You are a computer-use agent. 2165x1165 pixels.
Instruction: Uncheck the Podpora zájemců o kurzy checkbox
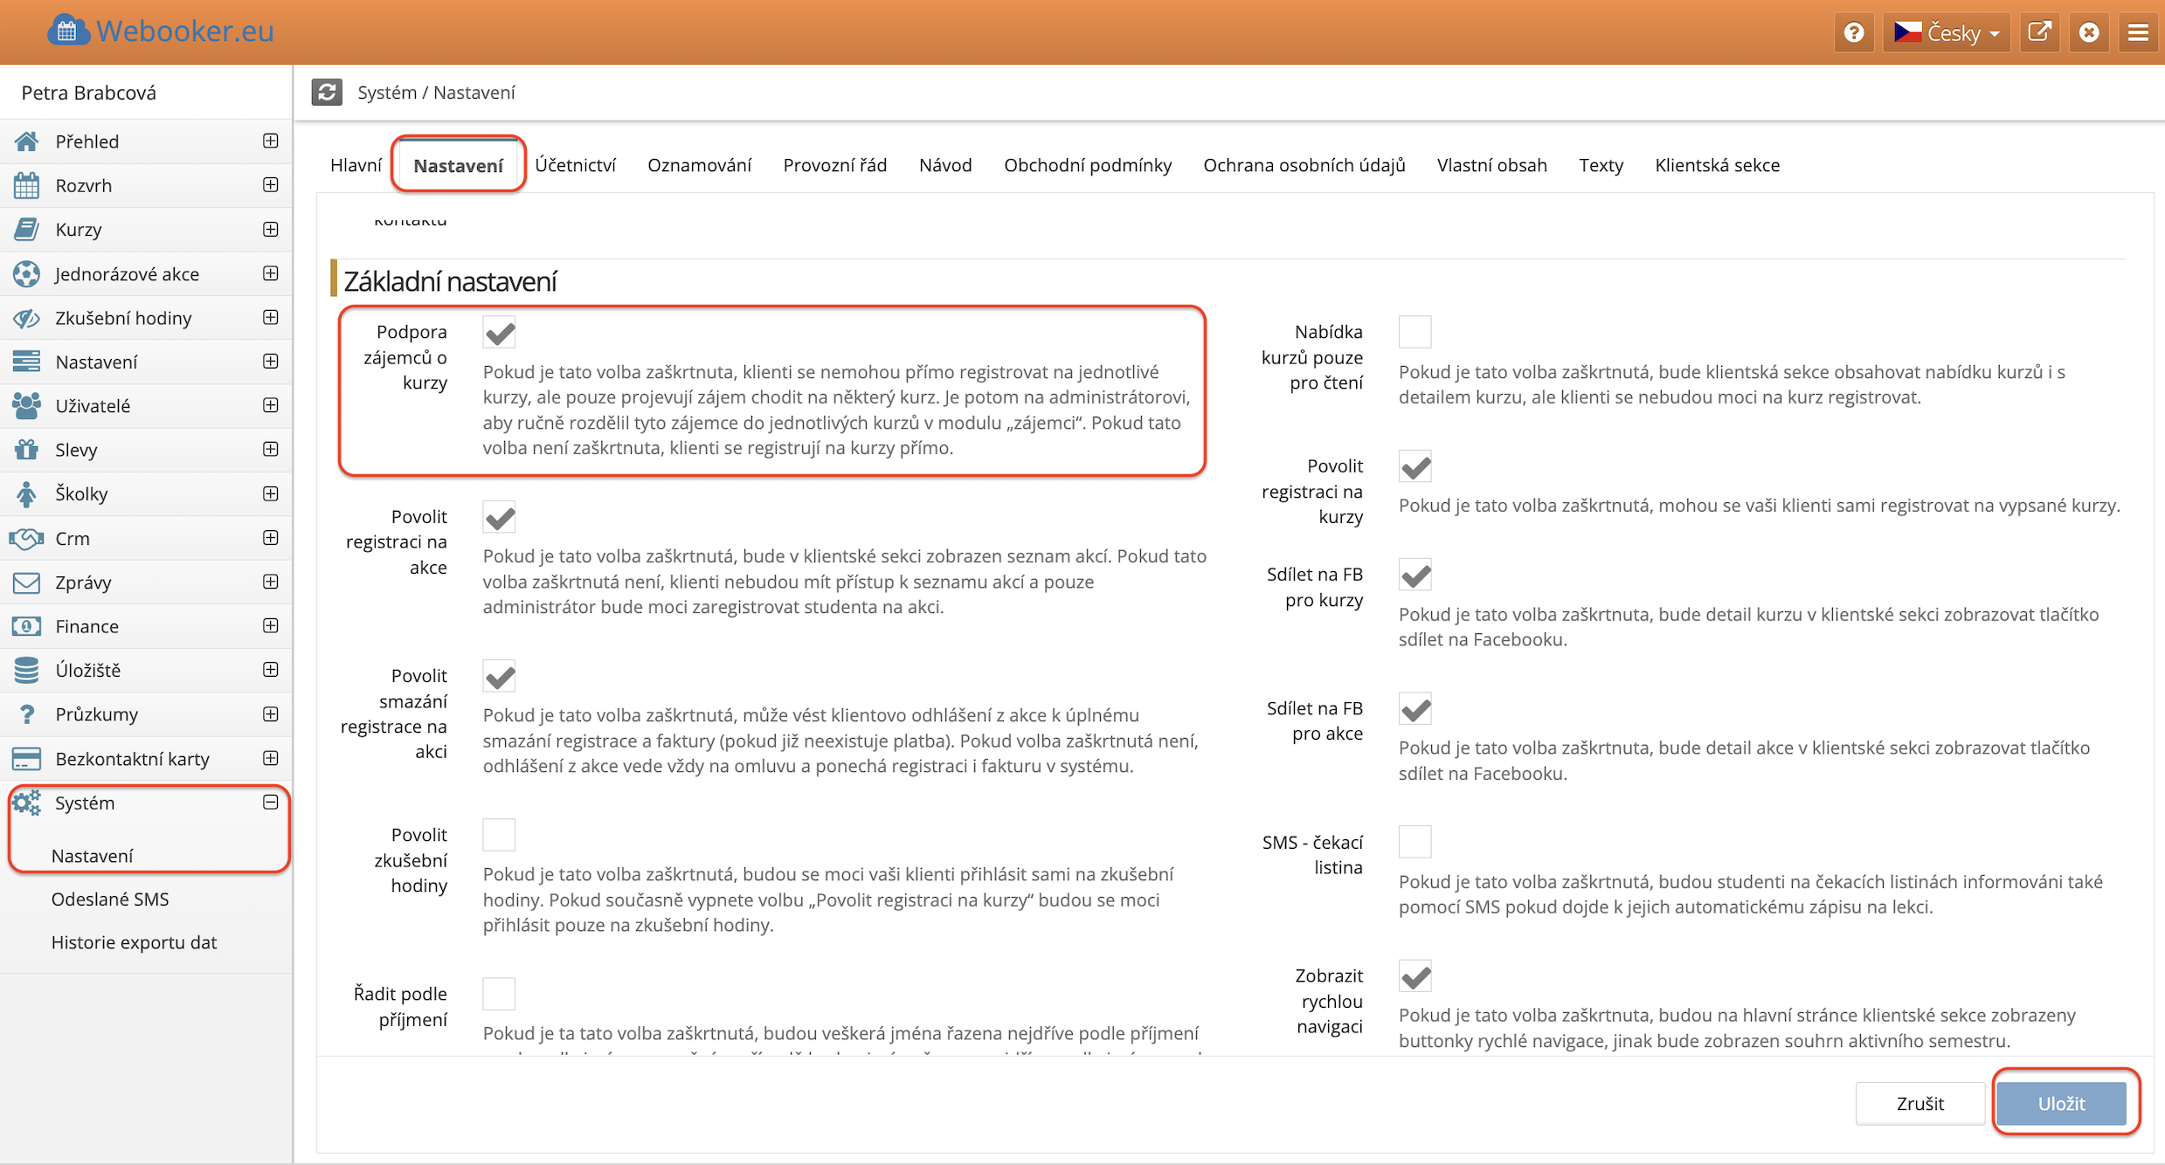[x=499, y=333]
